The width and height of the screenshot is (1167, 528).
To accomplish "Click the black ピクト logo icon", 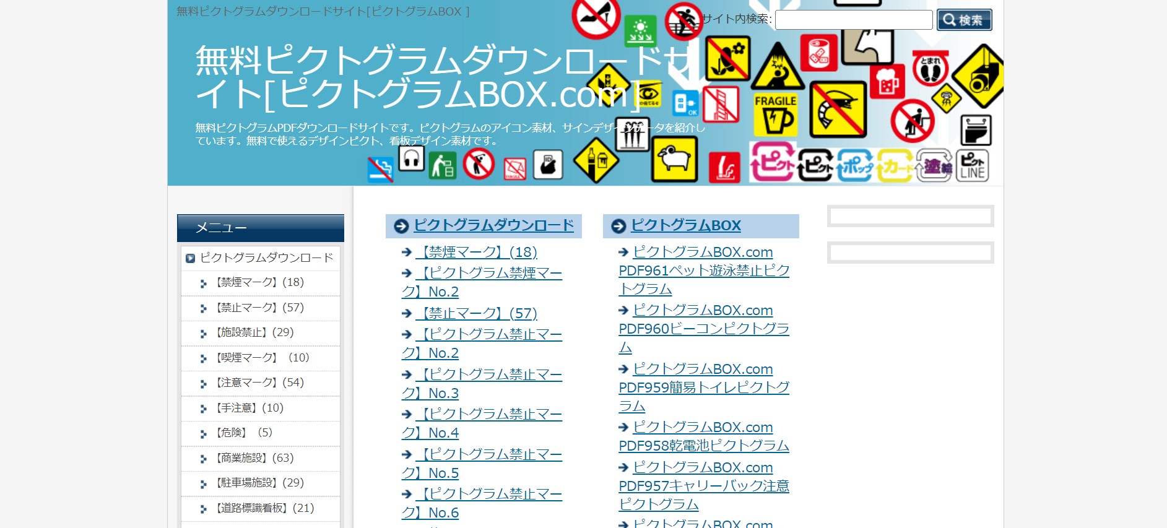I will 815,166.
